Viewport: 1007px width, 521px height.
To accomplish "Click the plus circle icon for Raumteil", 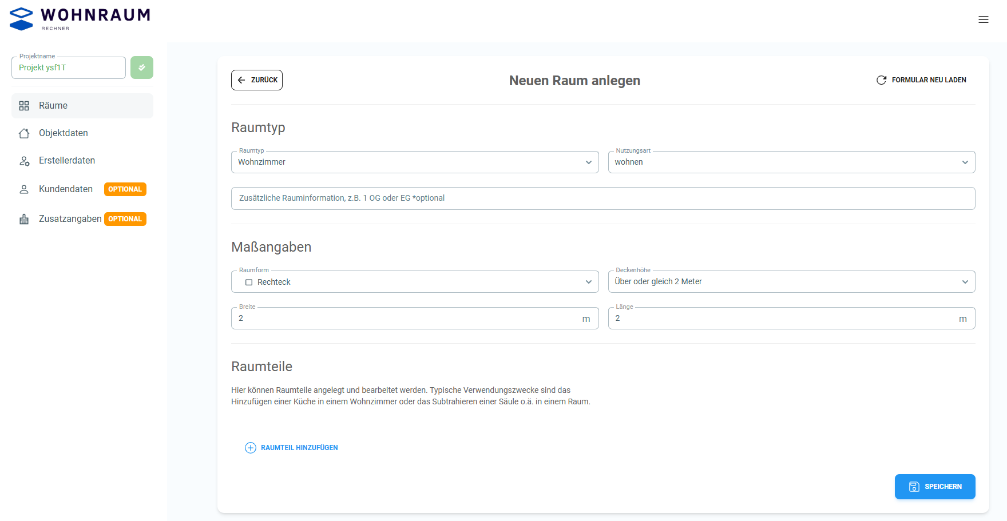I will click(x=251, y=448).
